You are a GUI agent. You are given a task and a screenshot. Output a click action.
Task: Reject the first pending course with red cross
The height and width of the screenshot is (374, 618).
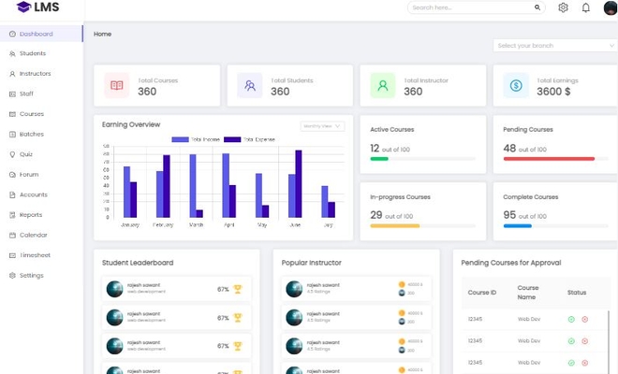point(584,320)
